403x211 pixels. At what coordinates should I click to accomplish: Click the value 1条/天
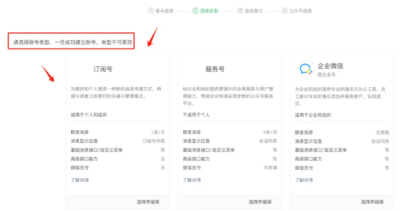click(x=158, y=133)
